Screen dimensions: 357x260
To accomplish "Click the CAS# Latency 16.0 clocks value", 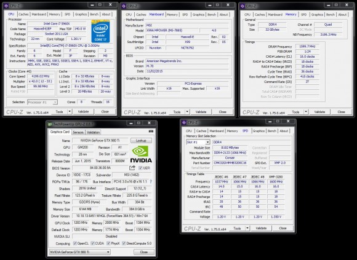I will pos(307,57).
